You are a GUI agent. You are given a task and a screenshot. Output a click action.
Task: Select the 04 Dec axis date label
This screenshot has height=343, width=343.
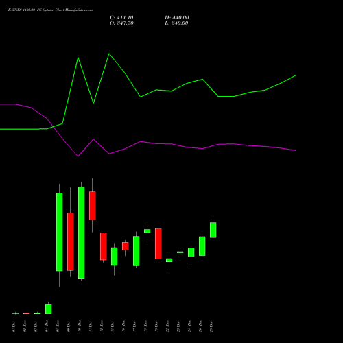47,327
